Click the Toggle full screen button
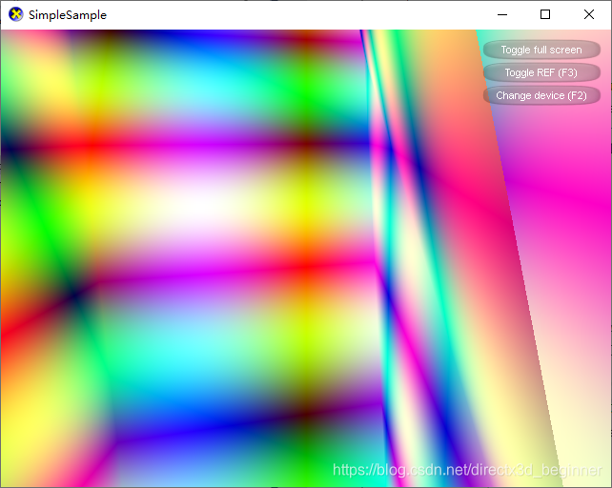 click(x=541, y=50)
